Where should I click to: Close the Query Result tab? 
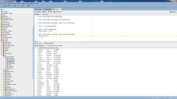click(x=53, y=43)
